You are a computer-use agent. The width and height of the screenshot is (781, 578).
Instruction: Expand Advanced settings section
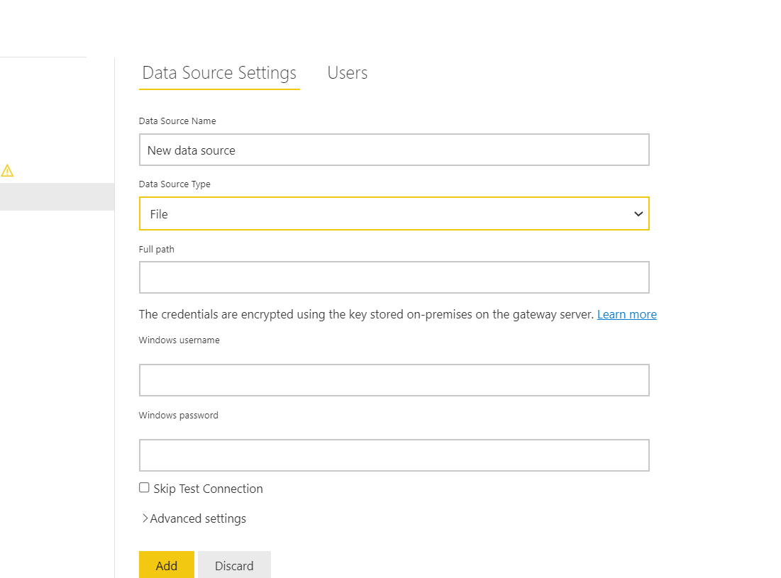point(194,518)
